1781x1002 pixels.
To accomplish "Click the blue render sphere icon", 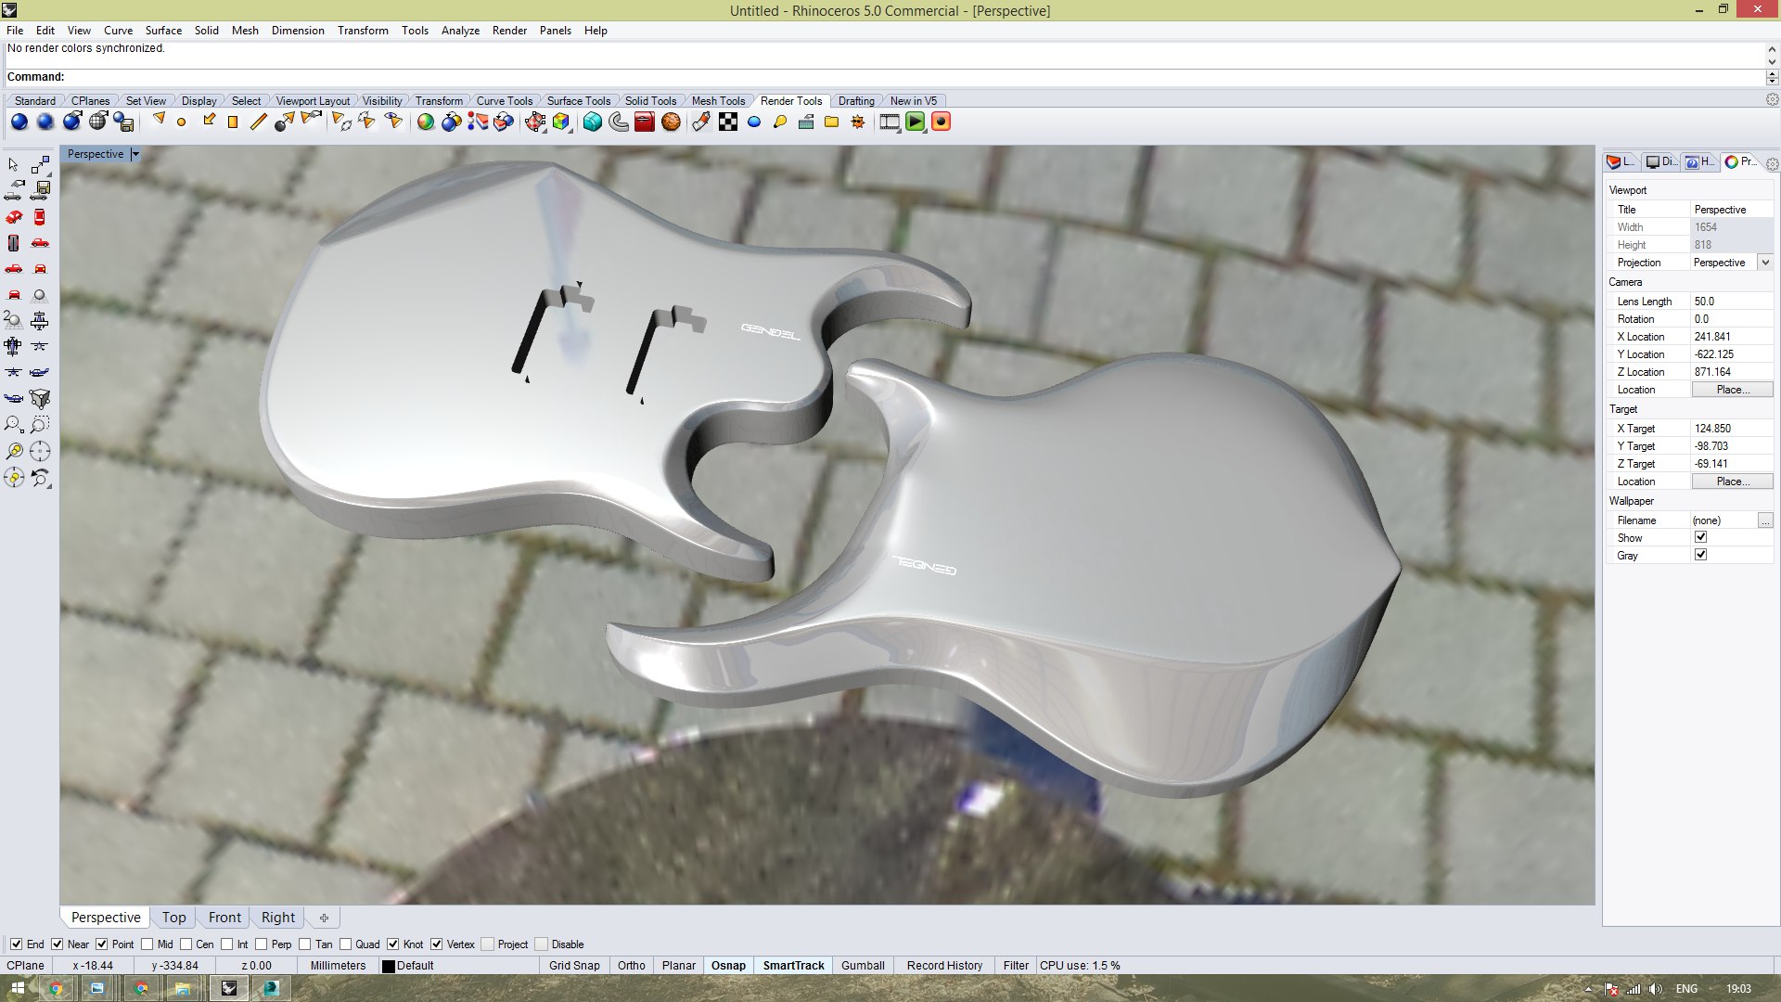I will 19,122.
